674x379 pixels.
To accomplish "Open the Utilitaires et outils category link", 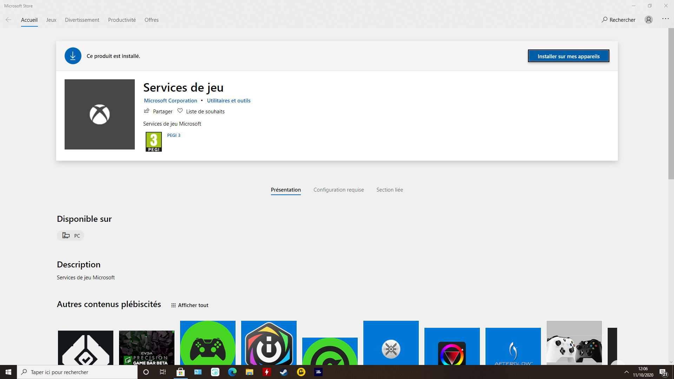I will click(229, 101).
